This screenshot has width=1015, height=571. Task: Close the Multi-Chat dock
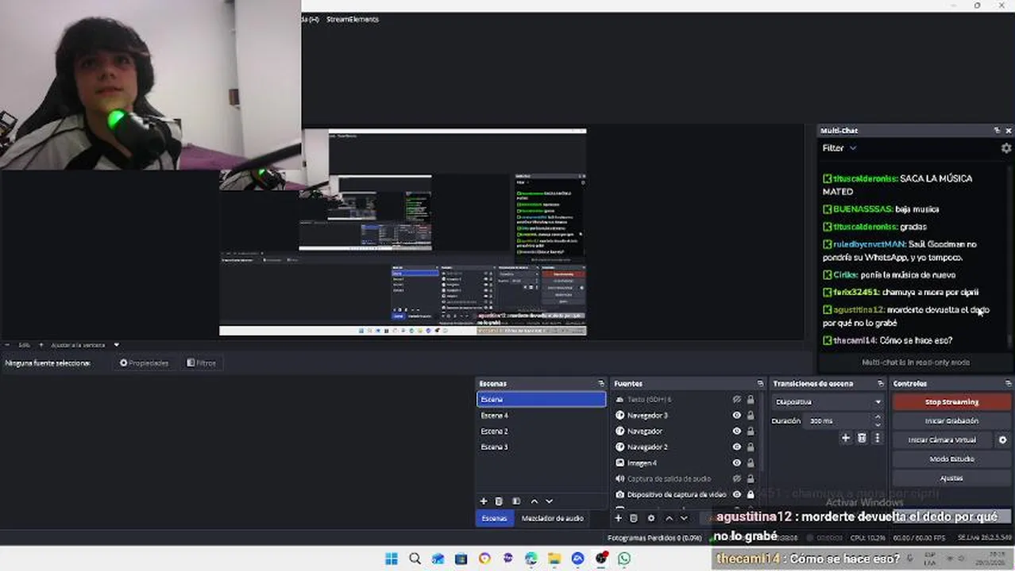1009,130
